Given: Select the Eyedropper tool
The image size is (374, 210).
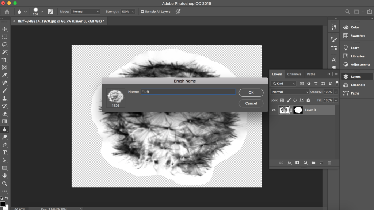Looking at the screenshot, I should [x=4, y=75].
